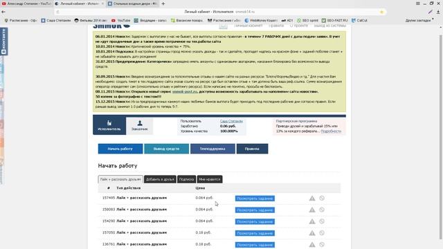443x249 pixels.
Task: View task for row 136761
Action: [x=255, y=245]
